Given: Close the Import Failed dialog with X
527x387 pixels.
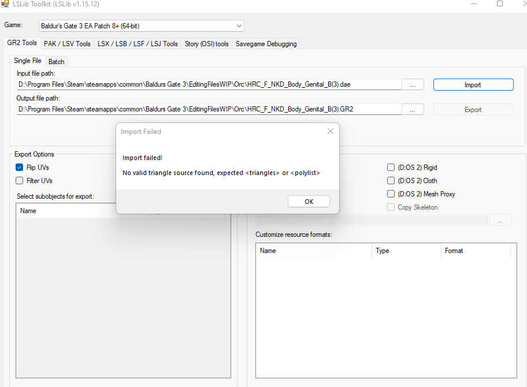Looking at the screenshot, I should click(x=331, y=131).
